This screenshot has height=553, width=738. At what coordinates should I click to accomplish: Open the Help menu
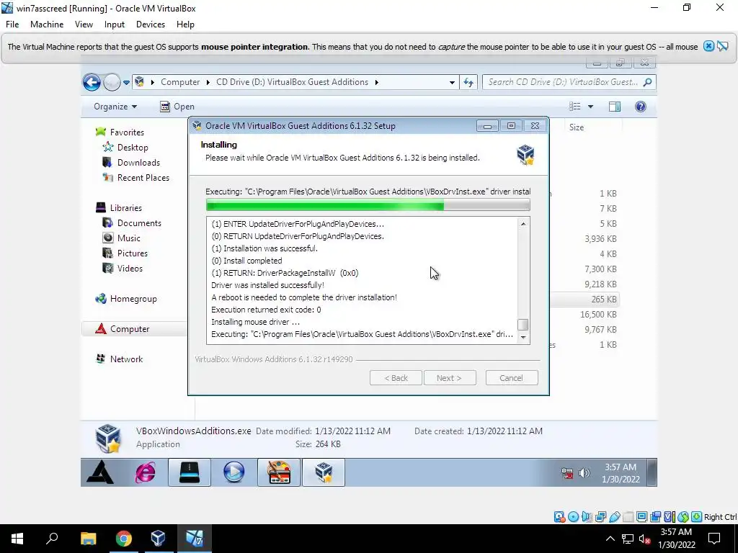185,24
